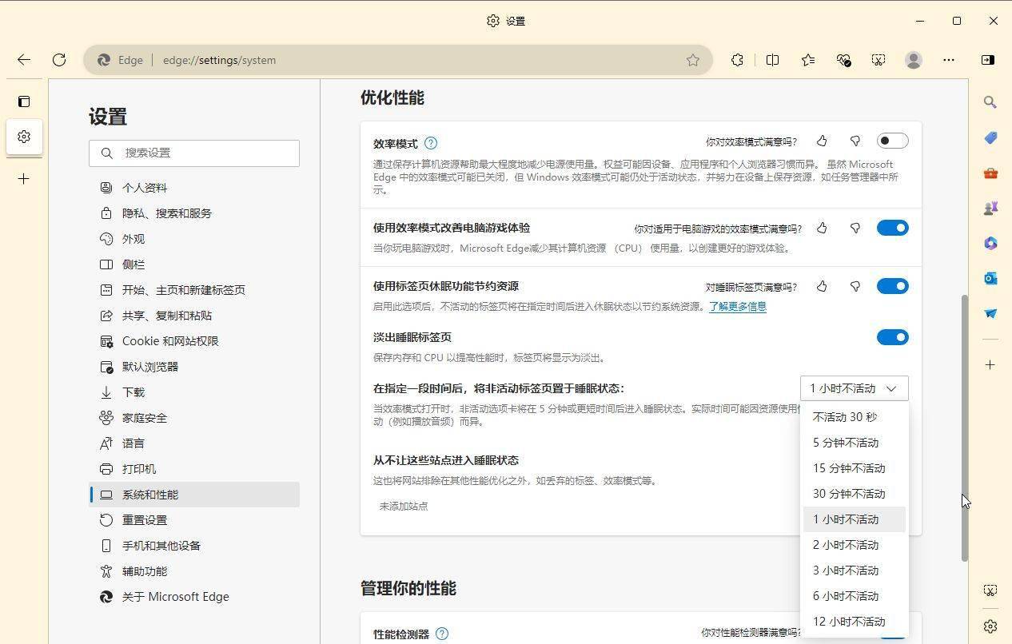Open 侧栏 settings section
The image size is (1012, 644).
(194, 264)
